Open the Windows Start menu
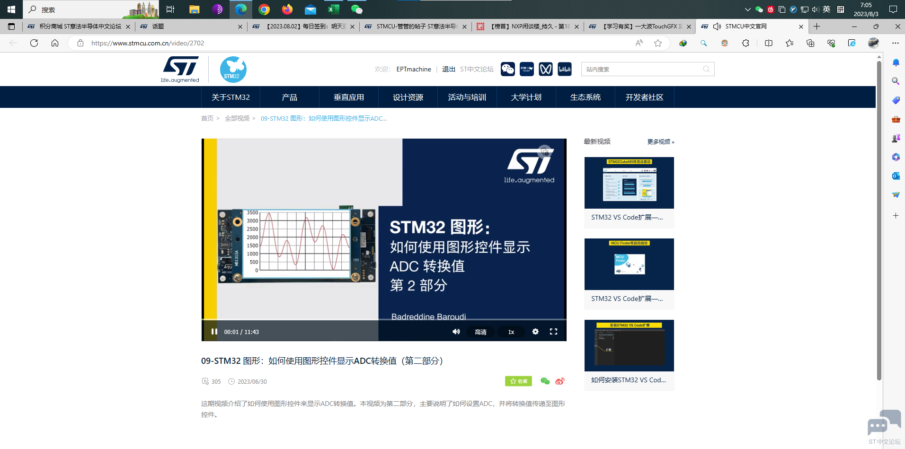The image size is (905, 449). (x=11, y=9)
